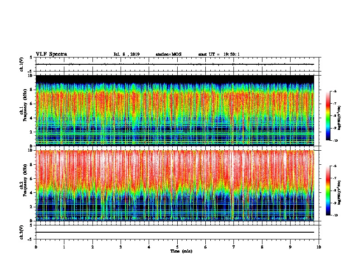Click the "5" voltage tick of ch.1(V) panel
359x277 pixels.
tap(31, 57)
